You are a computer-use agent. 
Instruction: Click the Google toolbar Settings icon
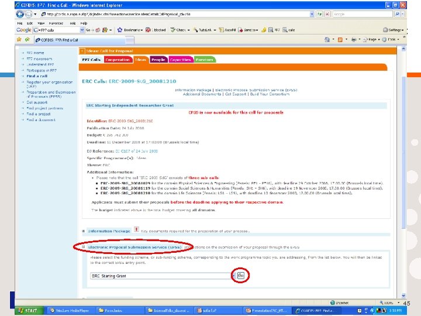(x=385, y=30)
